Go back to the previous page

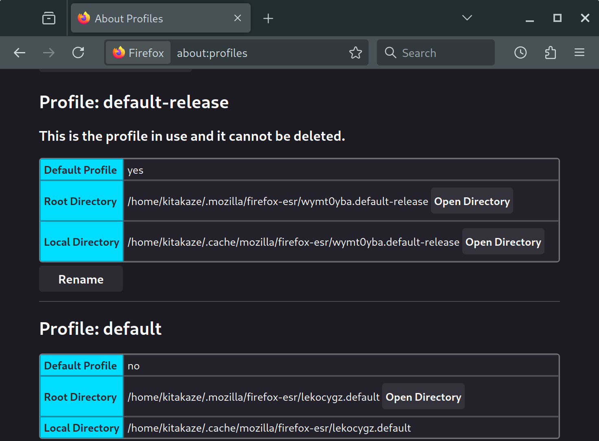(20, 52)
